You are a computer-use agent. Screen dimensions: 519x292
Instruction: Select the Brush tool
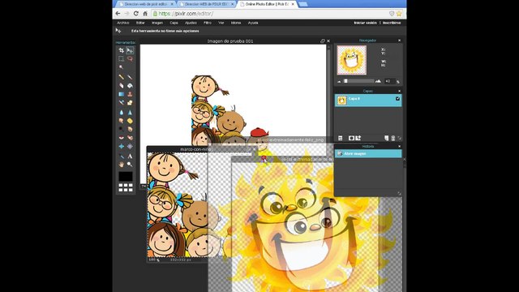tap(130, 77)
